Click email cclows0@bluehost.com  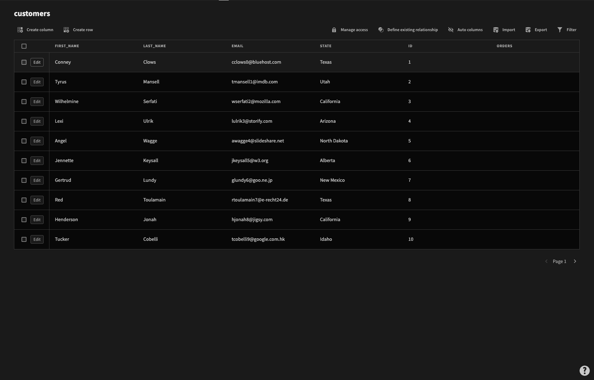(x=256, y=62)
